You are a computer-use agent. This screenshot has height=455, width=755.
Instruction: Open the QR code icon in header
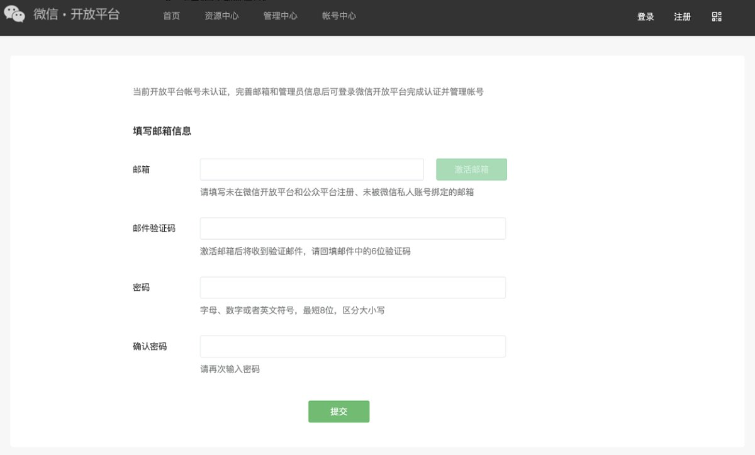coord(717,16)
